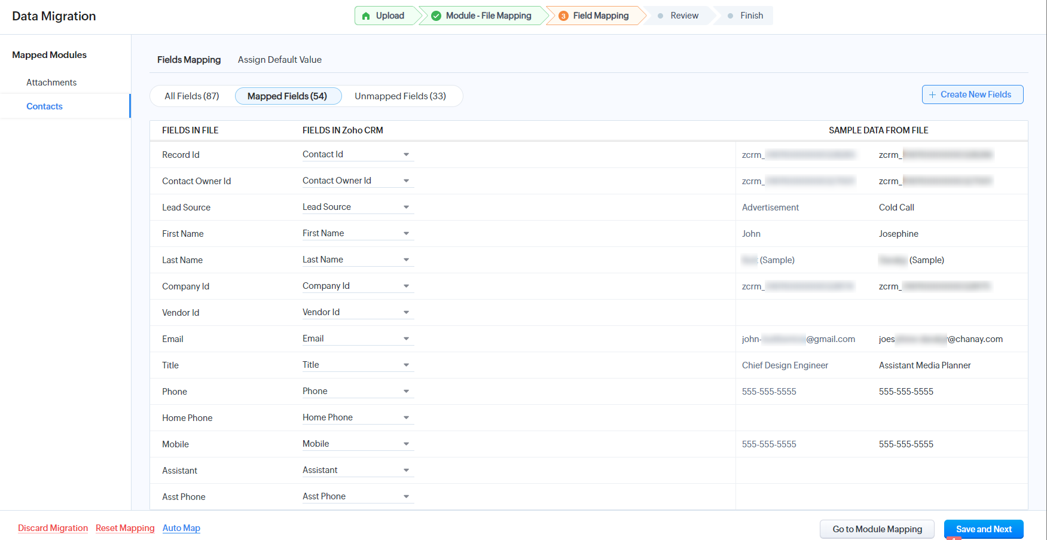
Task: Expand the Contact Id mapping dropdown
Action: coord(406,155)
